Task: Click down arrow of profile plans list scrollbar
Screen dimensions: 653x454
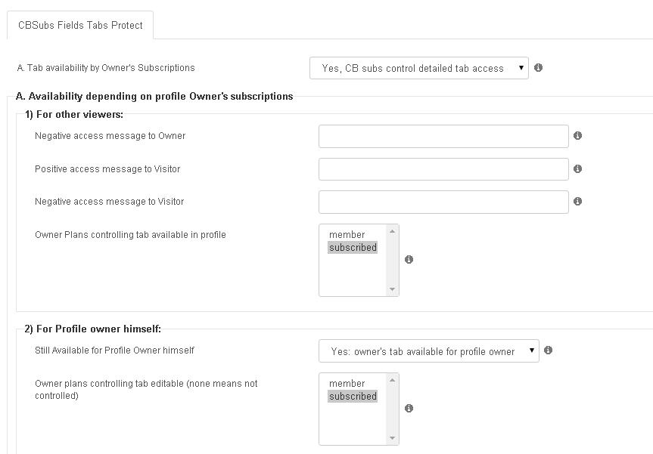Action: 392,289
